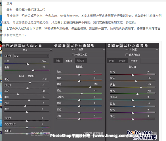Open Presets icon in the 基本 panel
Viewport: 166px width, 141px height.
coord(36,46)
